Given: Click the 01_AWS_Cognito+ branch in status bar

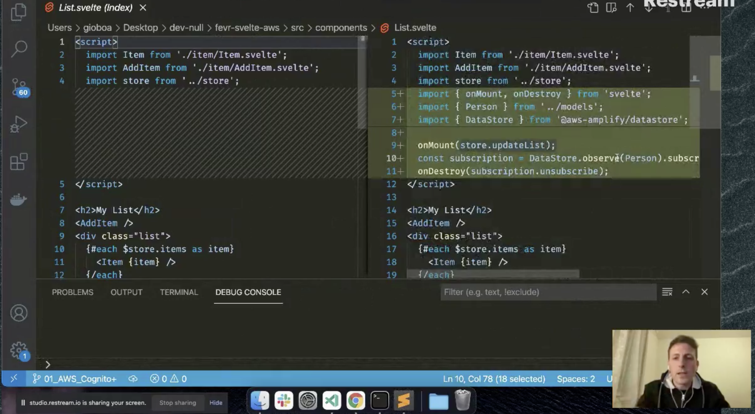Looking at the screenshot, I should point(74,378).
